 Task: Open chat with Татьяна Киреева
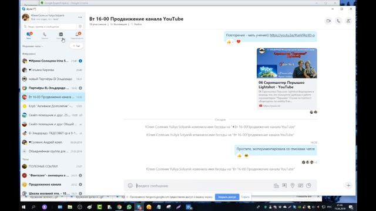click(x=52, y=70)
